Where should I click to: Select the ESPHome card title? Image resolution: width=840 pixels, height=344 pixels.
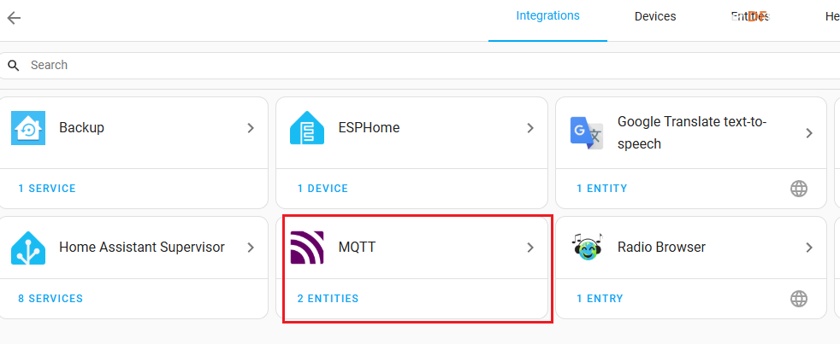coord(370,128)
